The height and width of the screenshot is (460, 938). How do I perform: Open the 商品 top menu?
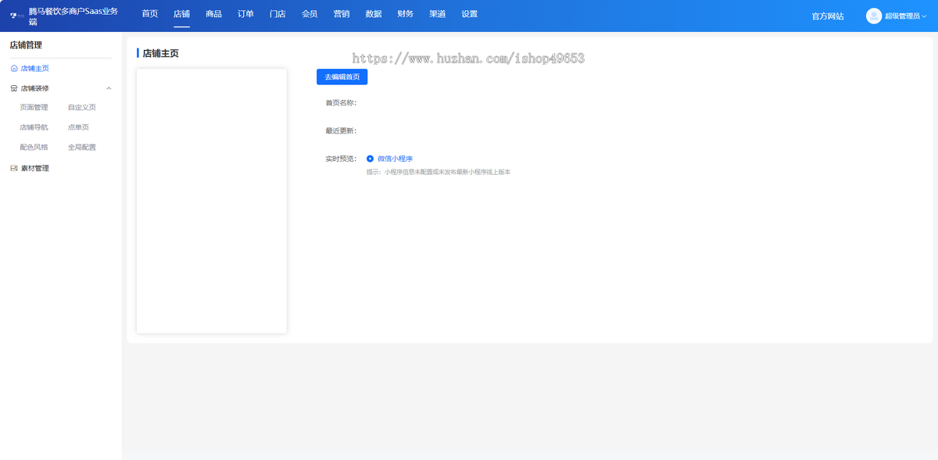click(x=213, y=14)
